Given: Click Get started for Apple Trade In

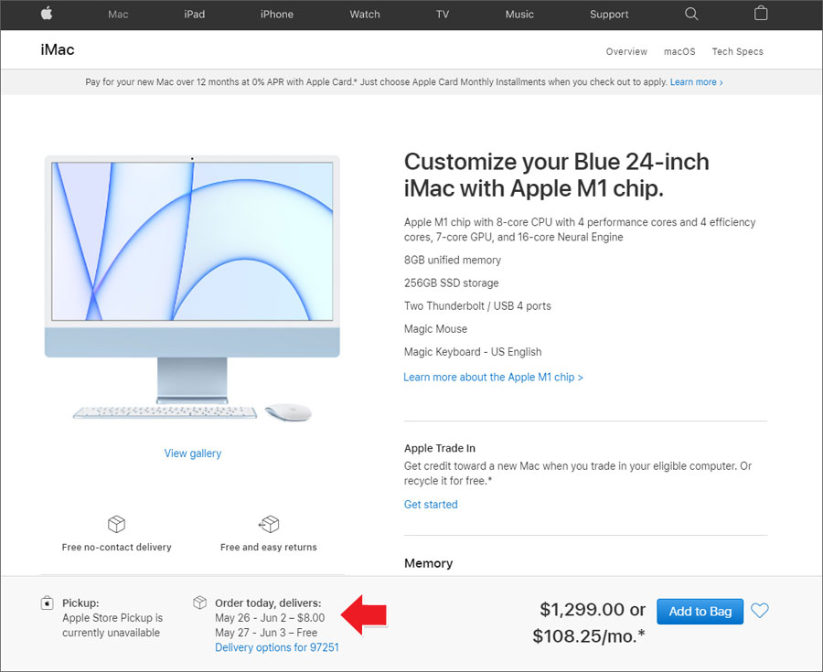Looking at the screenshot, I should click(431, 504).
